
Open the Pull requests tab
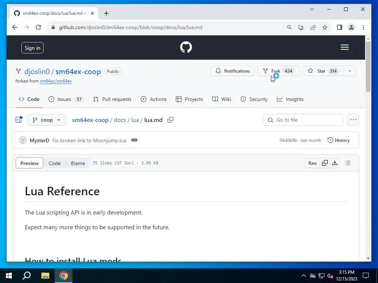tap(112, 99)
